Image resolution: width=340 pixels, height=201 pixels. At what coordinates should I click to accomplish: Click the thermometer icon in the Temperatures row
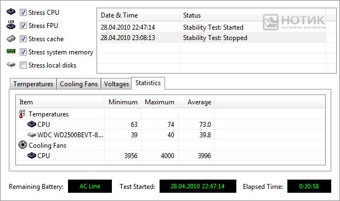click(22, 114)
